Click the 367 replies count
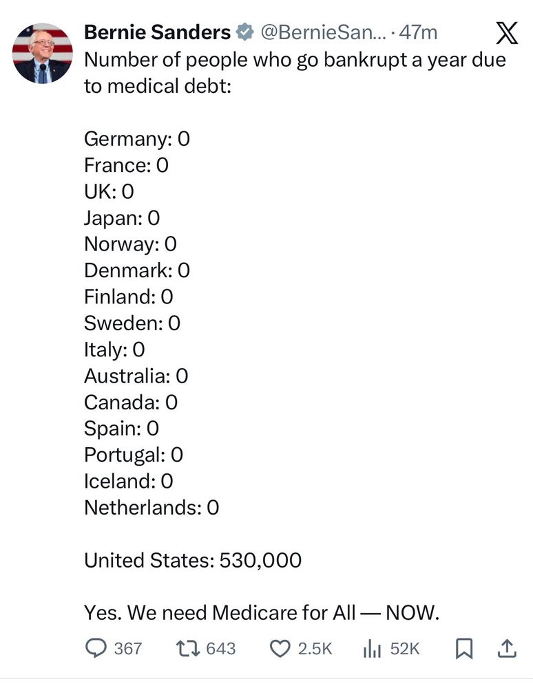 pyautogui.click(x=127, y=649)
